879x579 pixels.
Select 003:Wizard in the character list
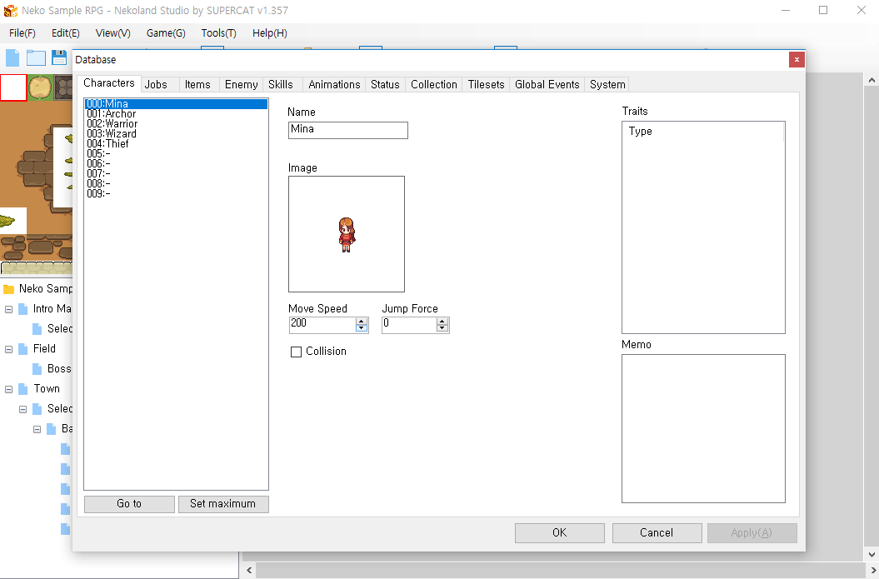coord(112,134)
